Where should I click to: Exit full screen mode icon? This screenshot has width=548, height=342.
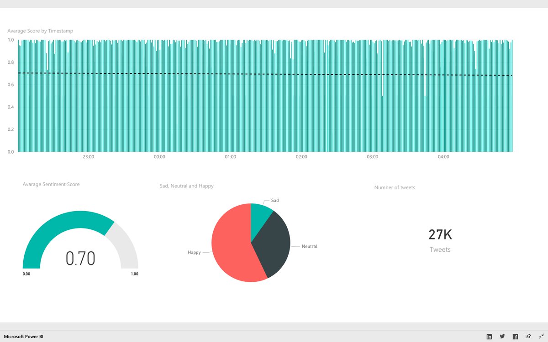click(541, 337)
